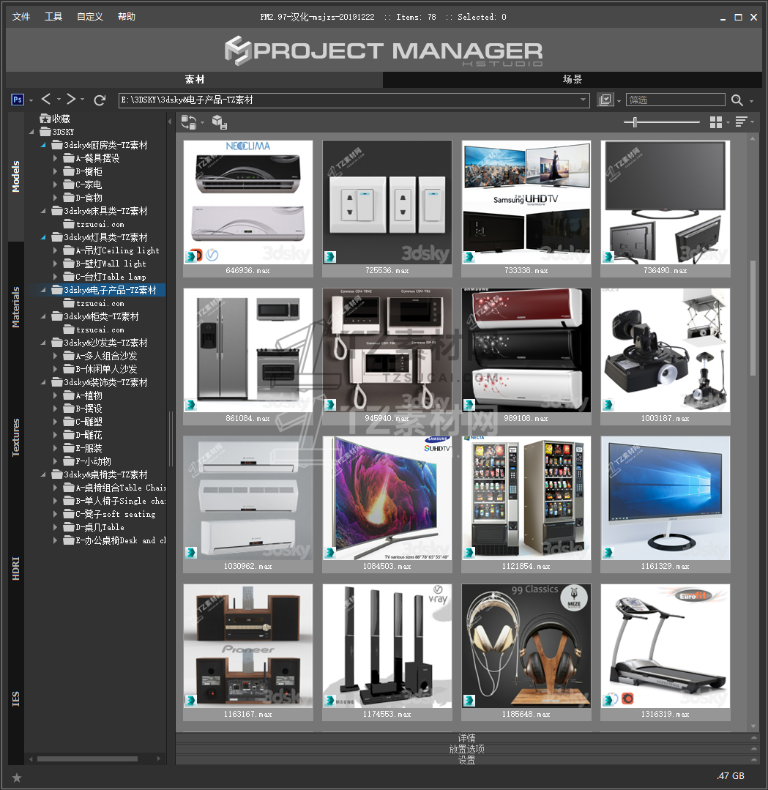Expand the 详情 details panel
768x790 pixels.
(x=466, y=738)
